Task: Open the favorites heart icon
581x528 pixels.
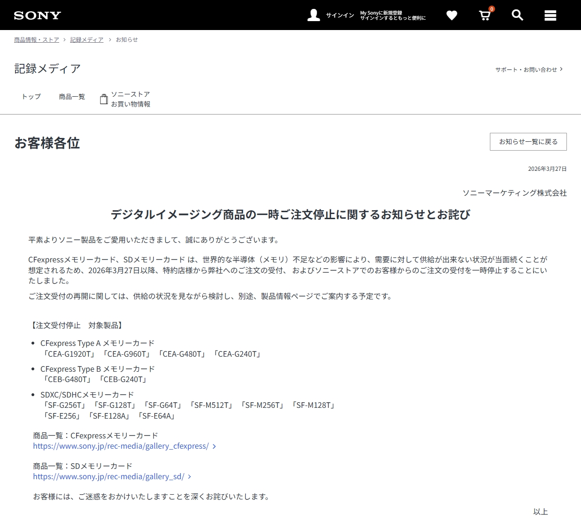Action: pyautogui.click(x=451, y=15)
